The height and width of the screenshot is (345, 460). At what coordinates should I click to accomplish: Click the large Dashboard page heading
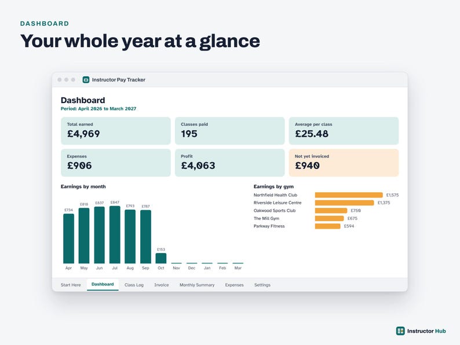pyautogui.click(x=83, y=100)
